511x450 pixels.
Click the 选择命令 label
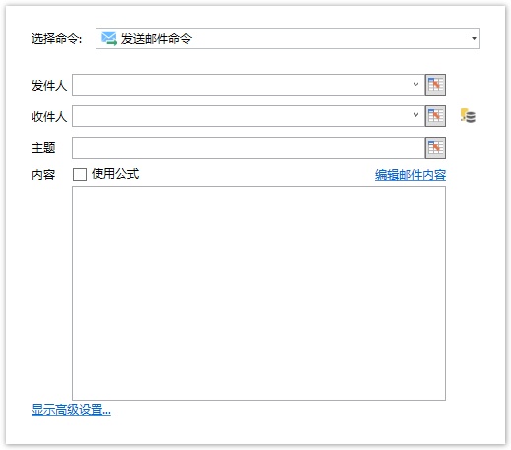(56, 39)
